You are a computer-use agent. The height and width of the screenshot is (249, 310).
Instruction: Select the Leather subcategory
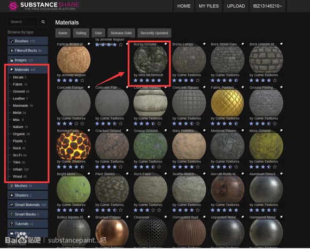pos(20,99)
